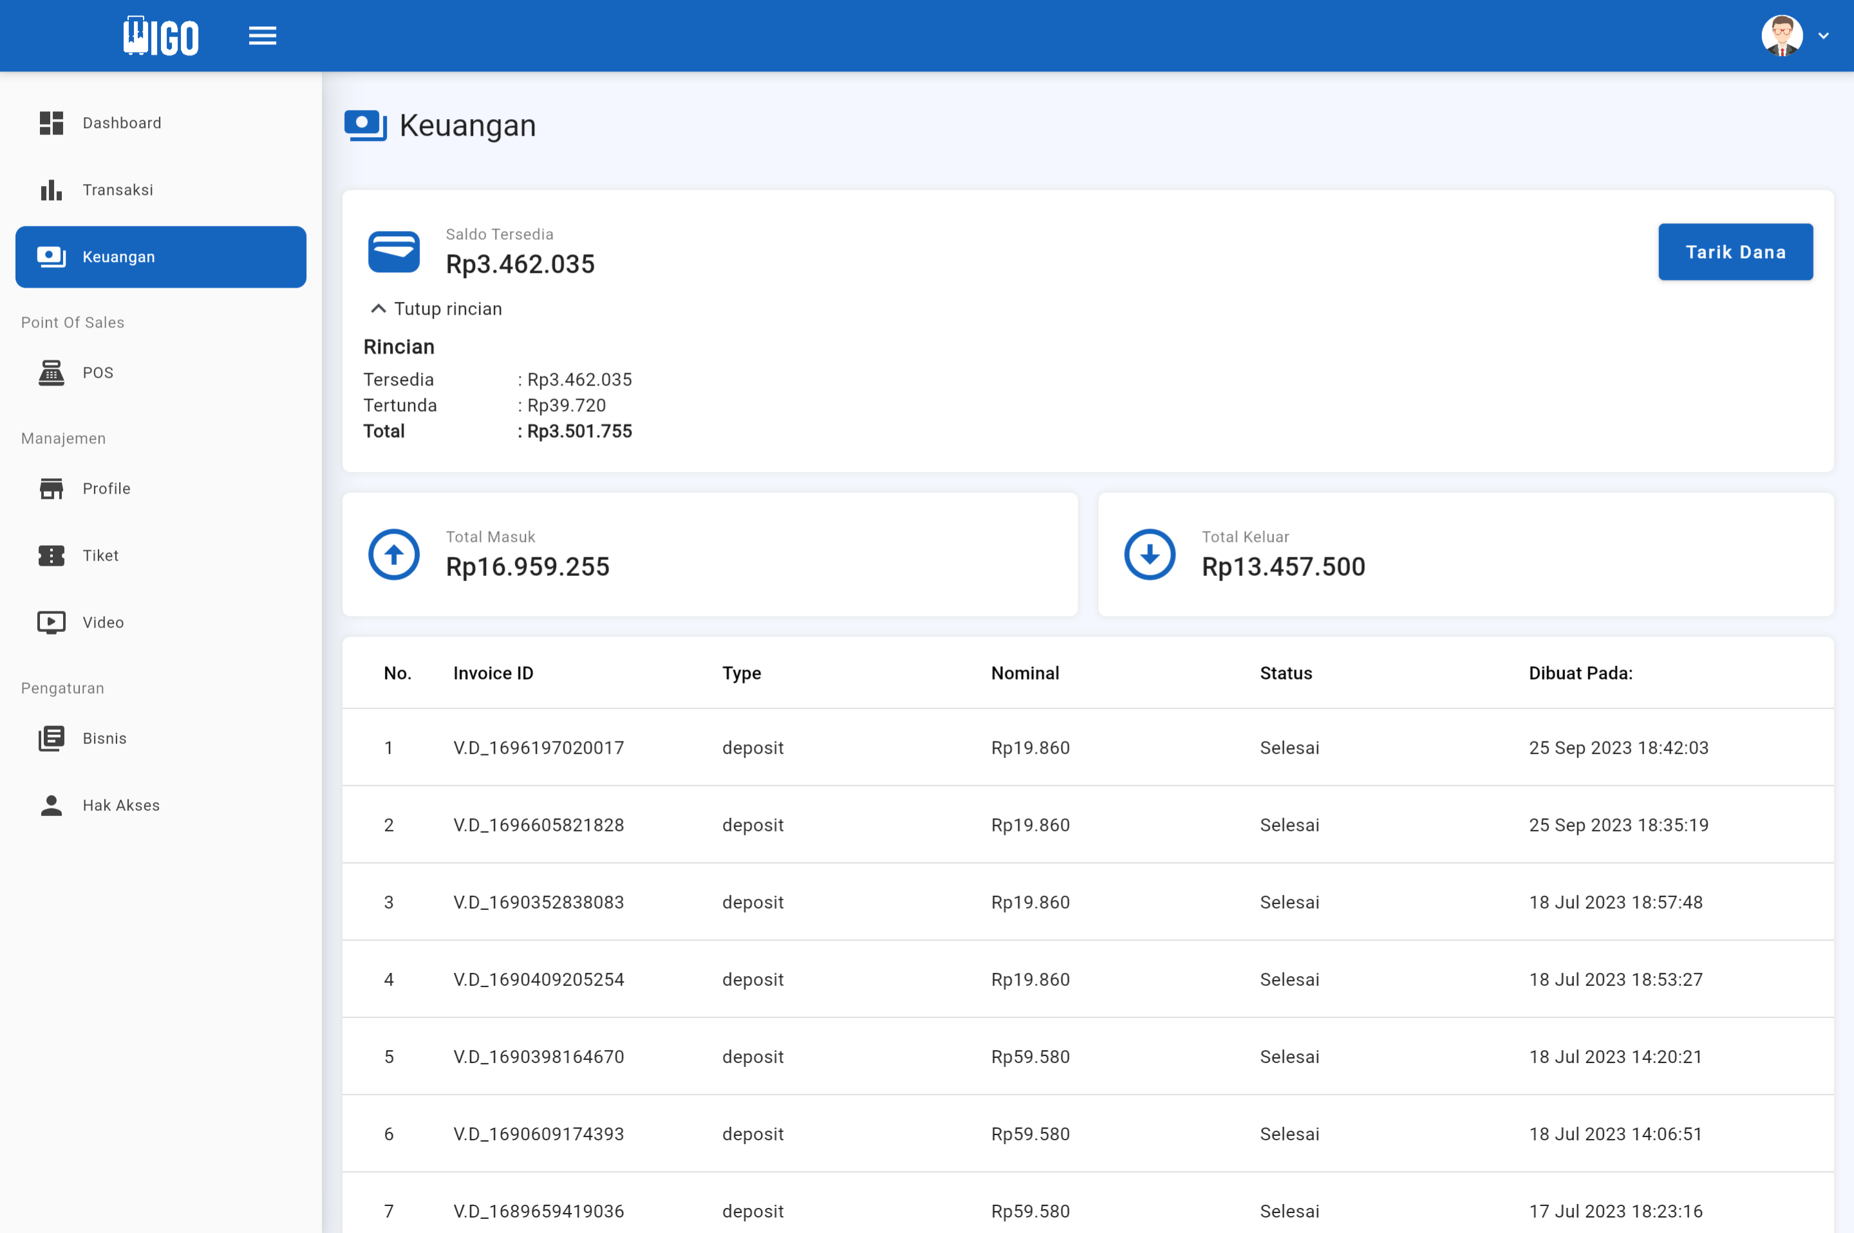Click the Transaksi bar chart icon
This screenshot has width=1854, height=1233.
tap(51, 189)
